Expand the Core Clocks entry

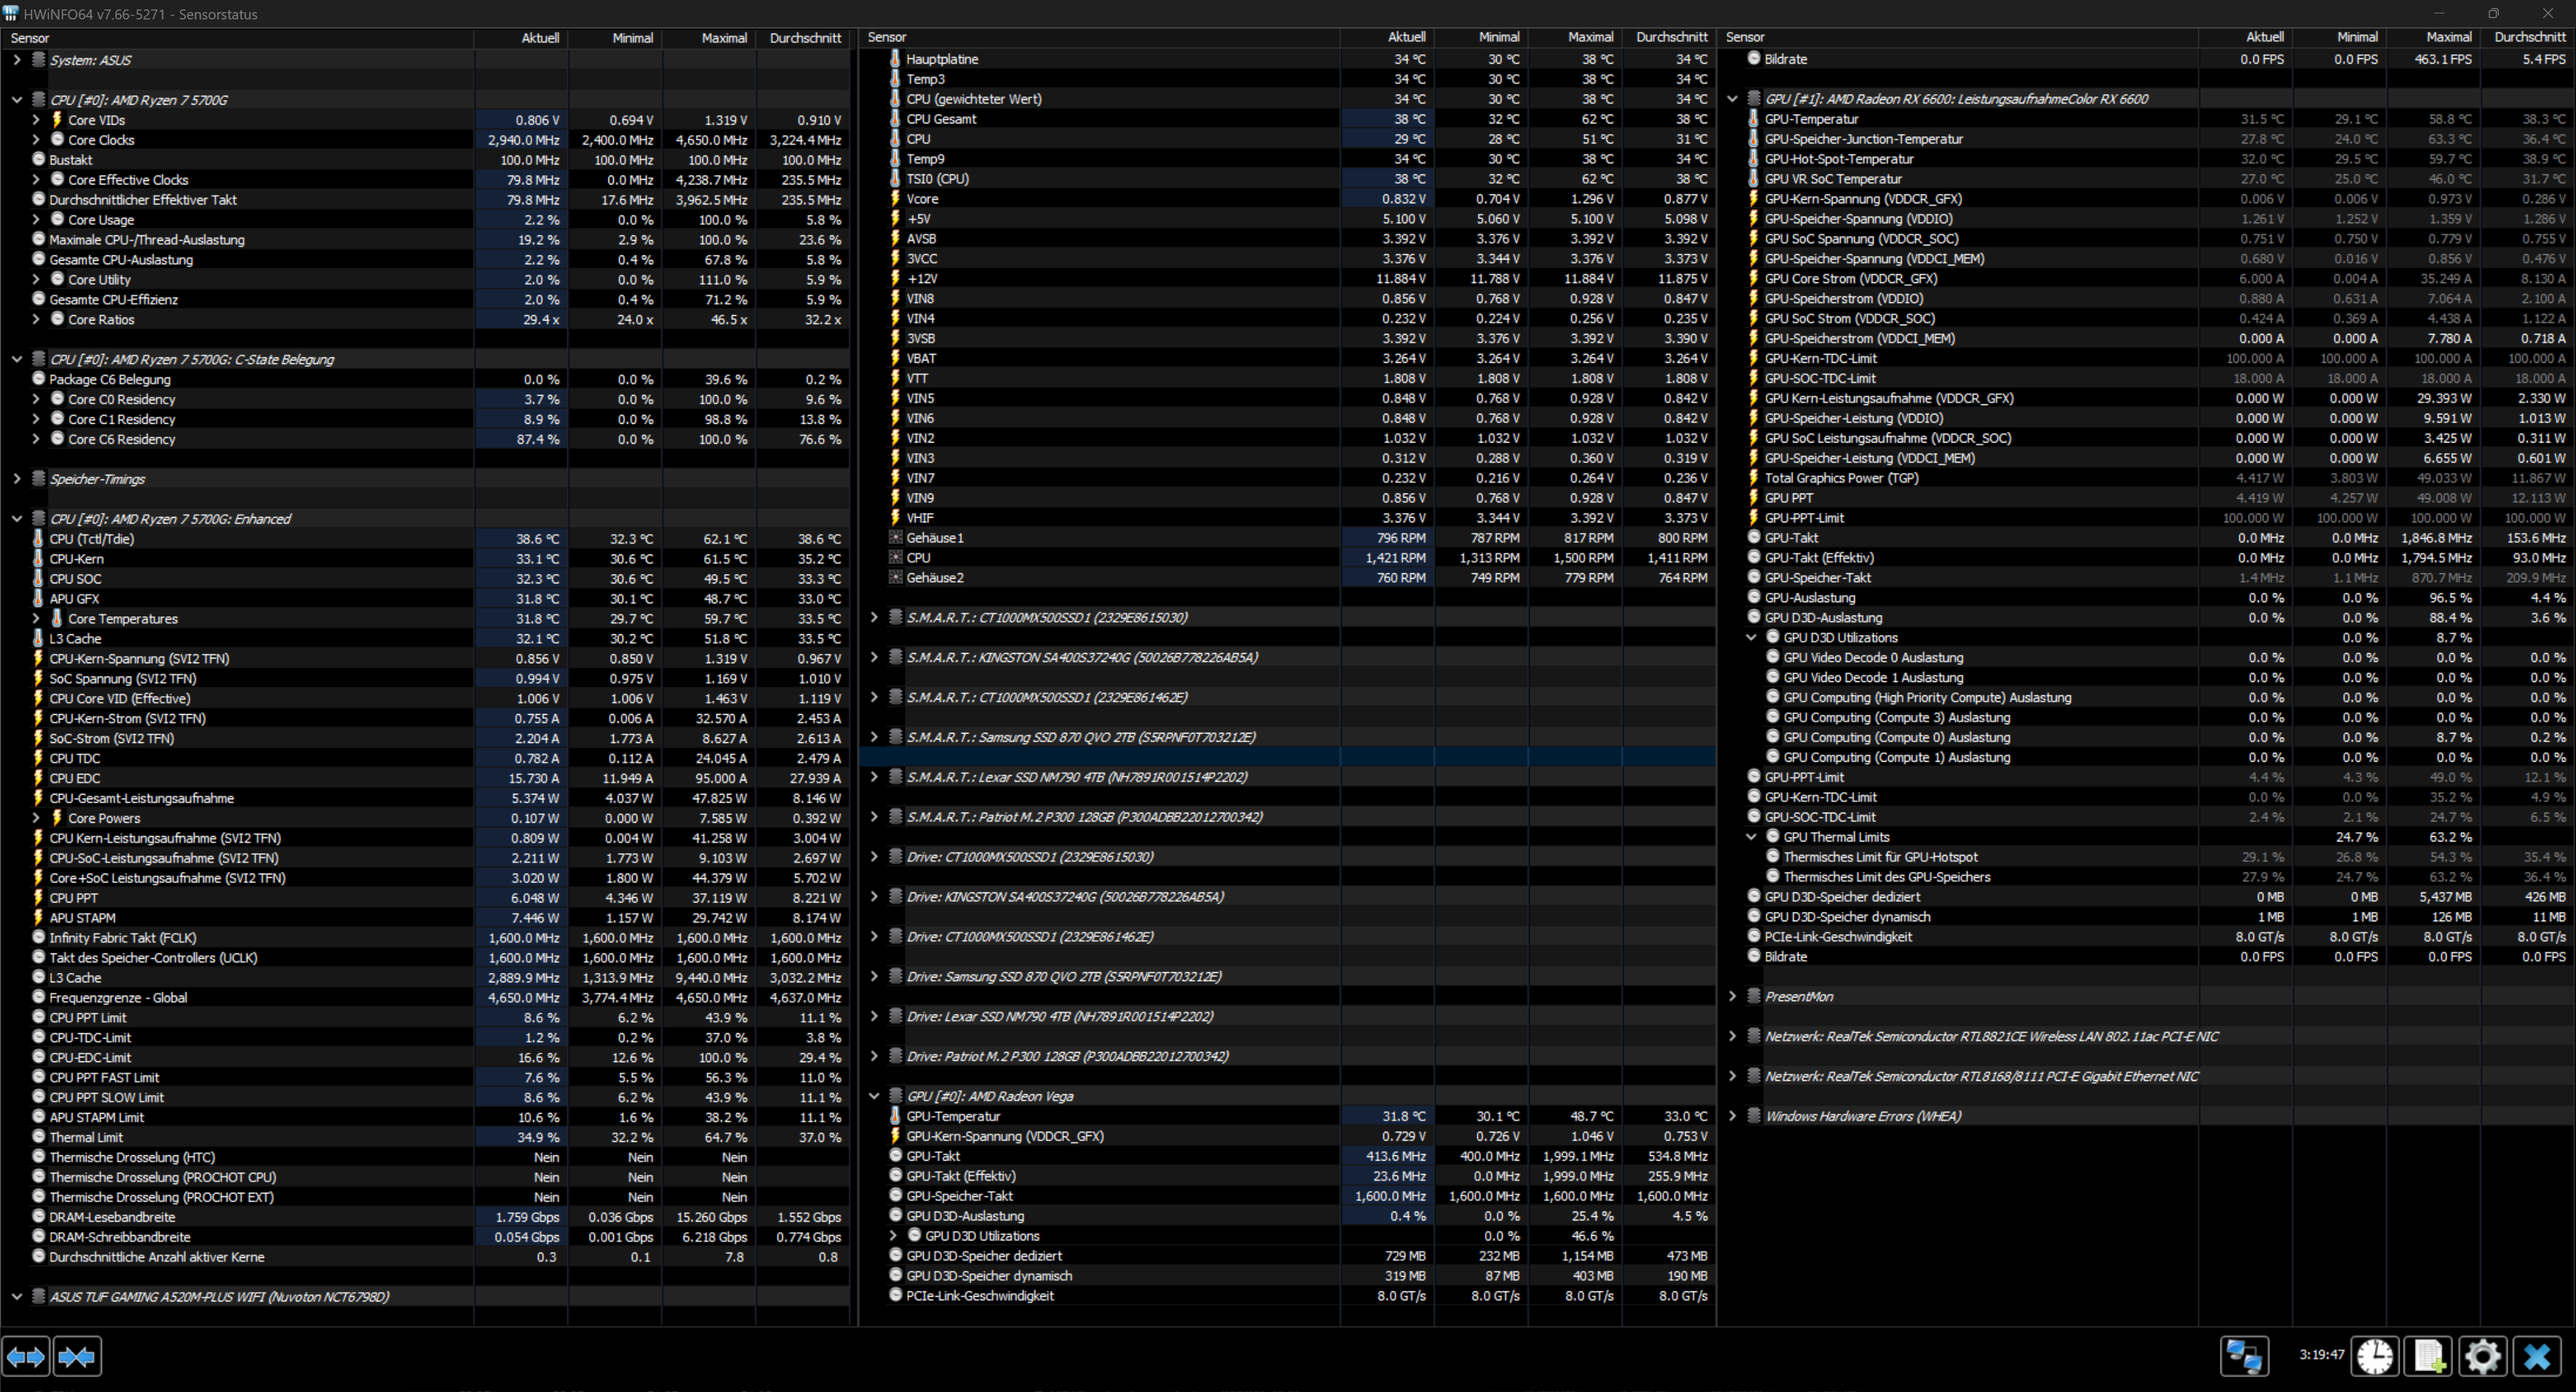pyautogui.click(x=36, y=140)
